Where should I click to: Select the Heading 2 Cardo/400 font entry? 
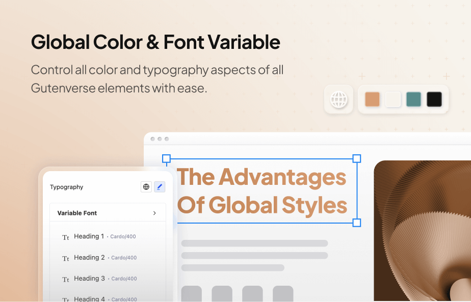[x=105, y=258]
